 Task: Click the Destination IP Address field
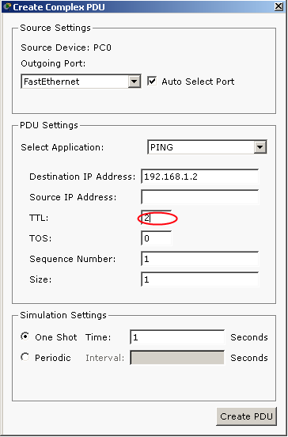tap(200, 177)
